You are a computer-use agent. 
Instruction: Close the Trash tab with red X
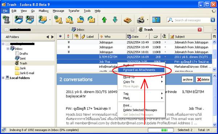(x=200, y=30)
